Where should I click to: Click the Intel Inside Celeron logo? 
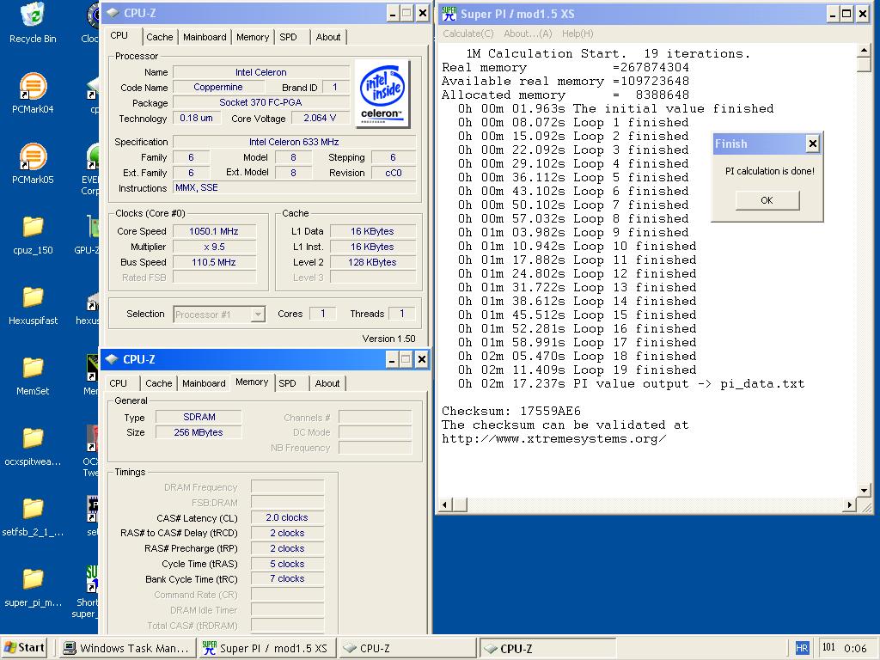[x=382, y=94]
